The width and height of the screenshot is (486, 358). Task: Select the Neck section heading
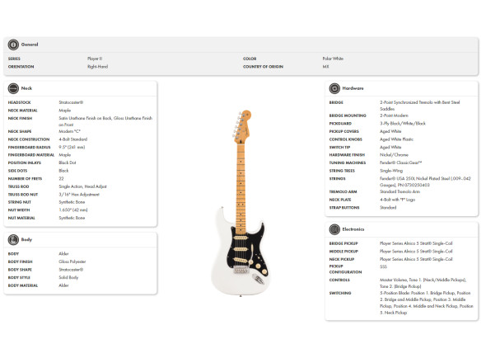(26, 88)
